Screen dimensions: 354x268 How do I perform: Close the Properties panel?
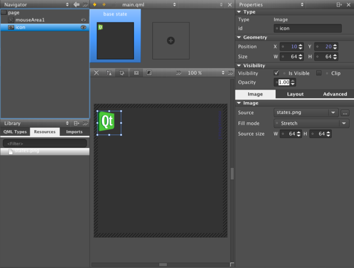coord(349,4)
